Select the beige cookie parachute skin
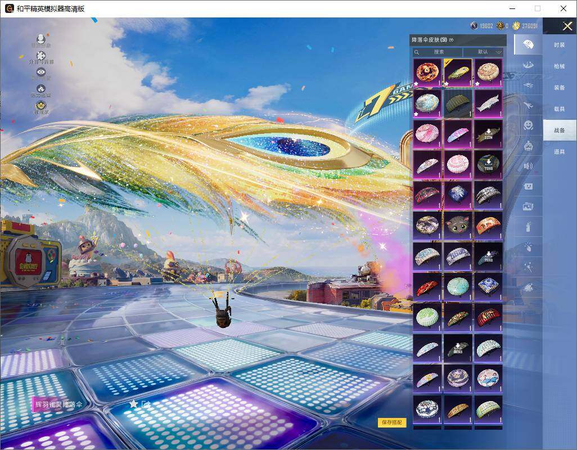Screen dimensions: 577x450 tap(488, 73)
